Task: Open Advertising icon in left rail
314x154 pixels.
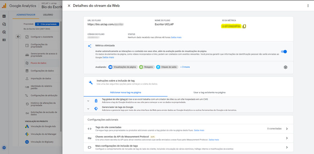Action: pos(4,32)
